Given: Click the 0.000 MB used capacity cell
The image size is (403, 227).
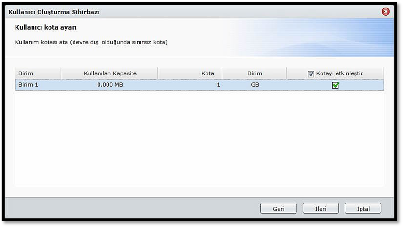Looking at the screenshot, I should pos(110,85).
